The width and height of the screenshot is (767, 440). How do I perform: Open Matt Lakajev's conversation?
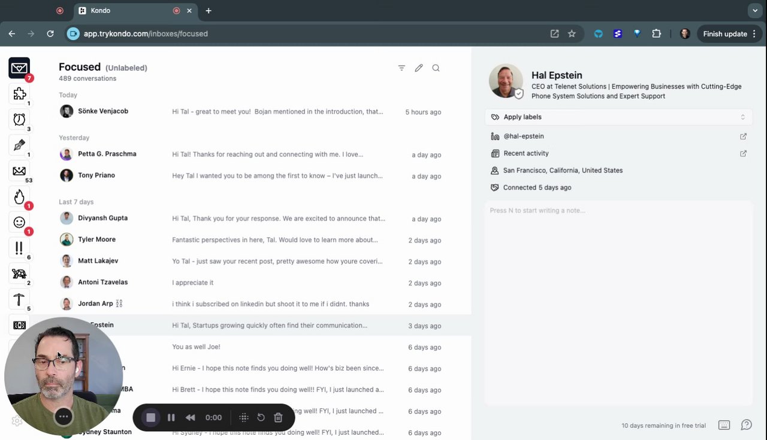pyautogui.click(x=250, y=262)
